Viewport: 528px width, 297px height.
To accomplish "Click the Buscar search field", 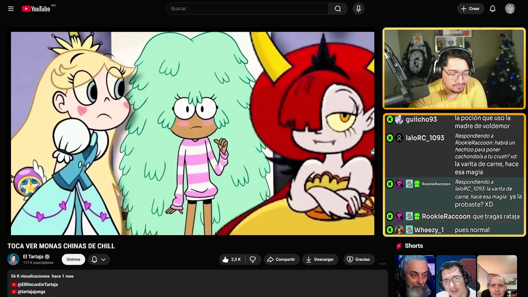I will (247, 9).
